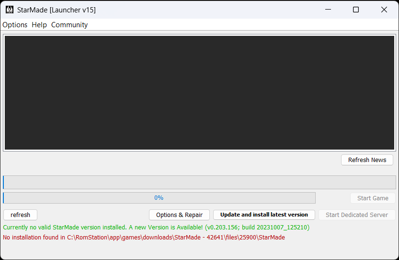Maximize the StarMade launcher window
Screen dimensions: 399x260
pyautogui.click(x=356, y=10)
